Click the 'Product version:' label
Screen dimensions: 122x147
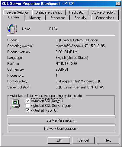pos(19,52)
